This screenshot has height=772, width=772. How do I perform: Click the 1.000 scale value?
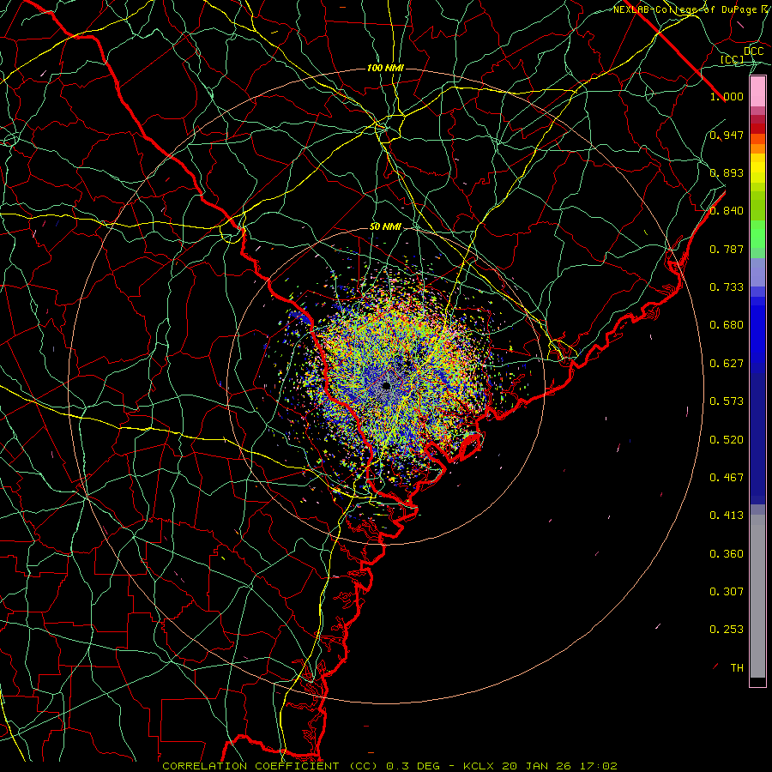pyautogui.click(x=727, y=96)
